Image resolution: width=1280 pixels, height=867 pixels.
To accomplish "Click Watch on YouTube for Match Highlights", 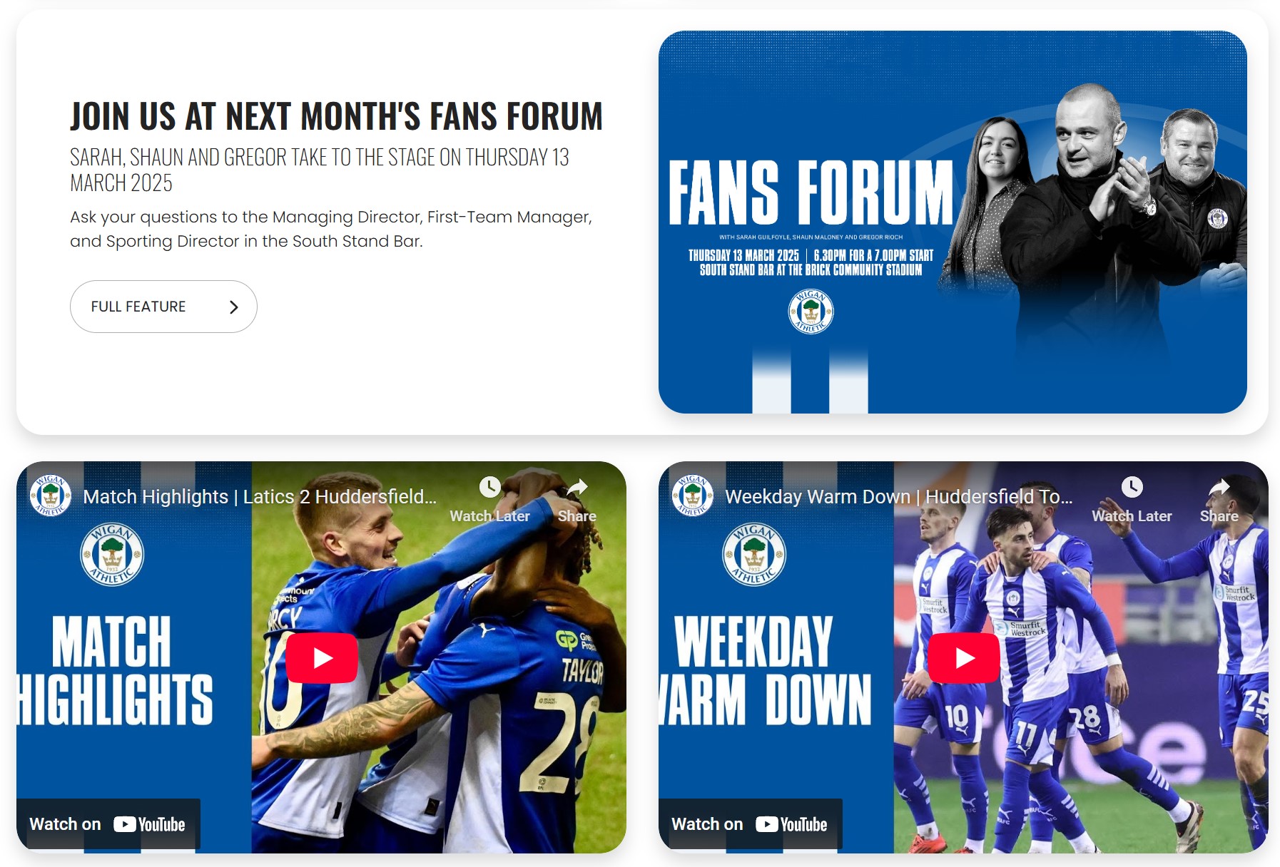I will click(108, 824).
